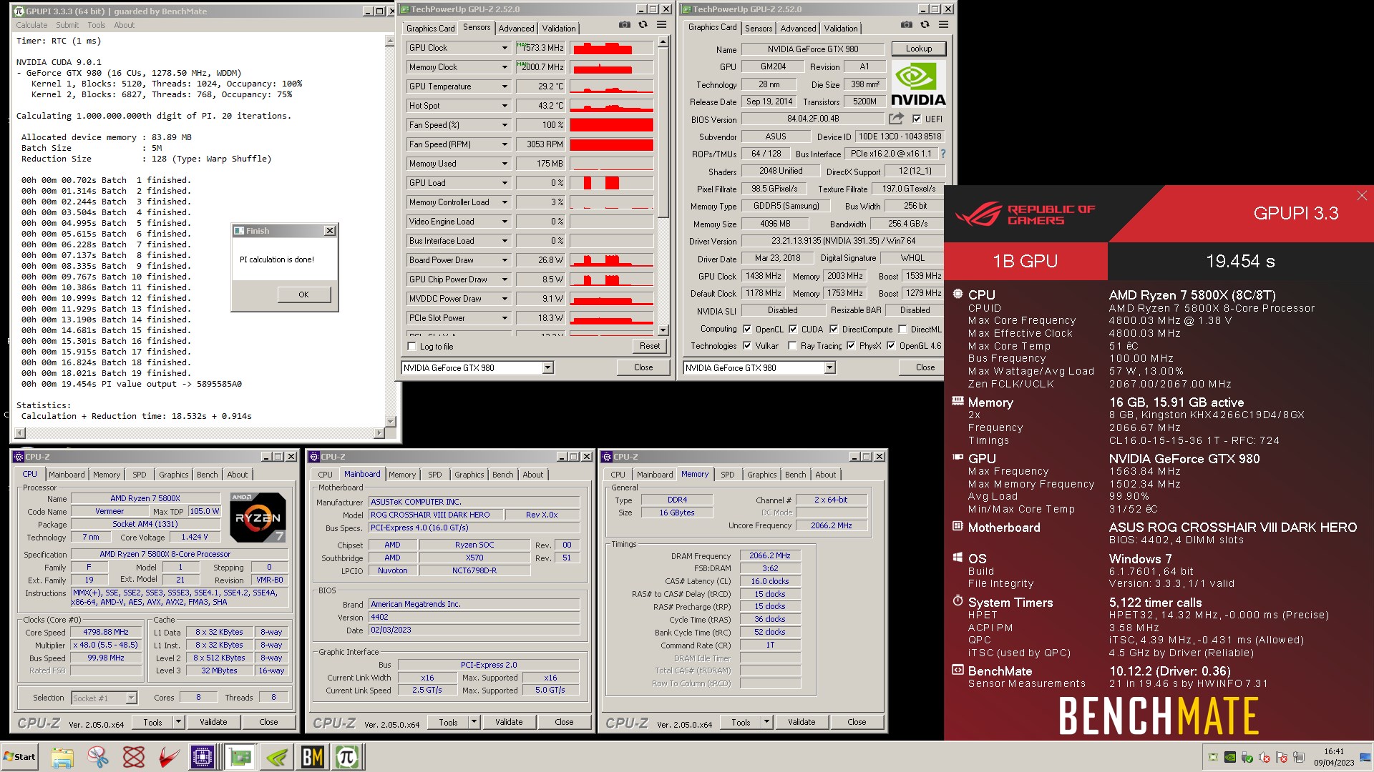Toggle the PhysX checkbox
The width and height of the screenshot is (1374, 772).
click(851, 346)
